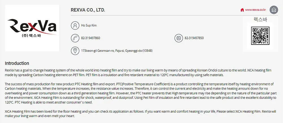The height and width of the screenshot is (123, 283).
Task: Click the RexVa QR code
Action: coord(260,36)
